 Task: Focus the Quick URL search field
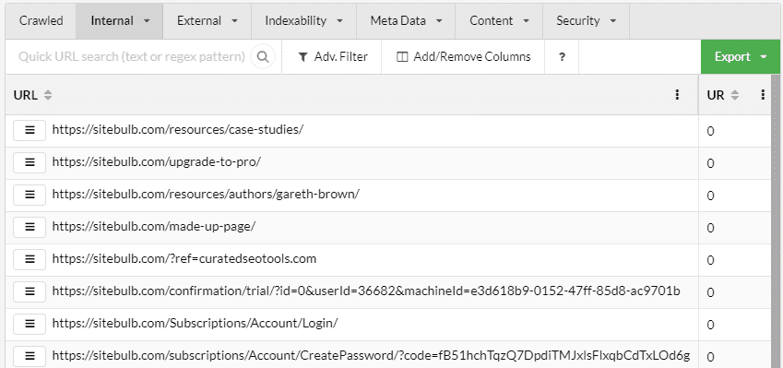(132, 56)
